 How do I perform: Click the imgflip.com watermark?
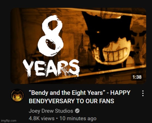tap(8, 121)
